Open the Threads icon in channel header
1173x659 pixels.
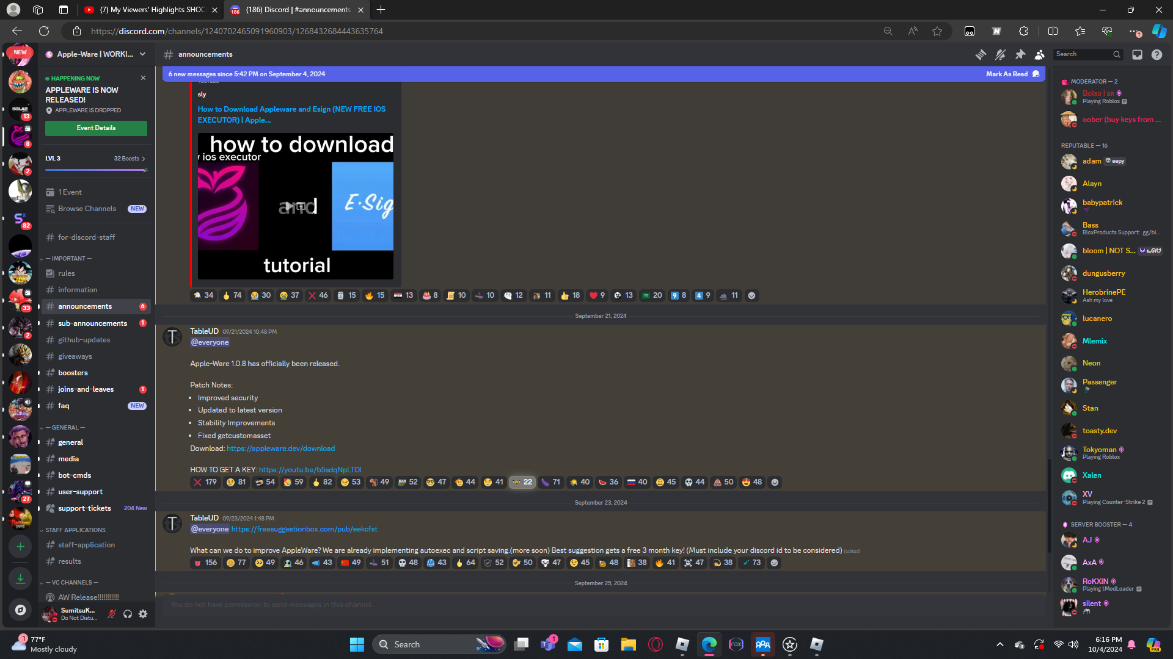[981, 55]
